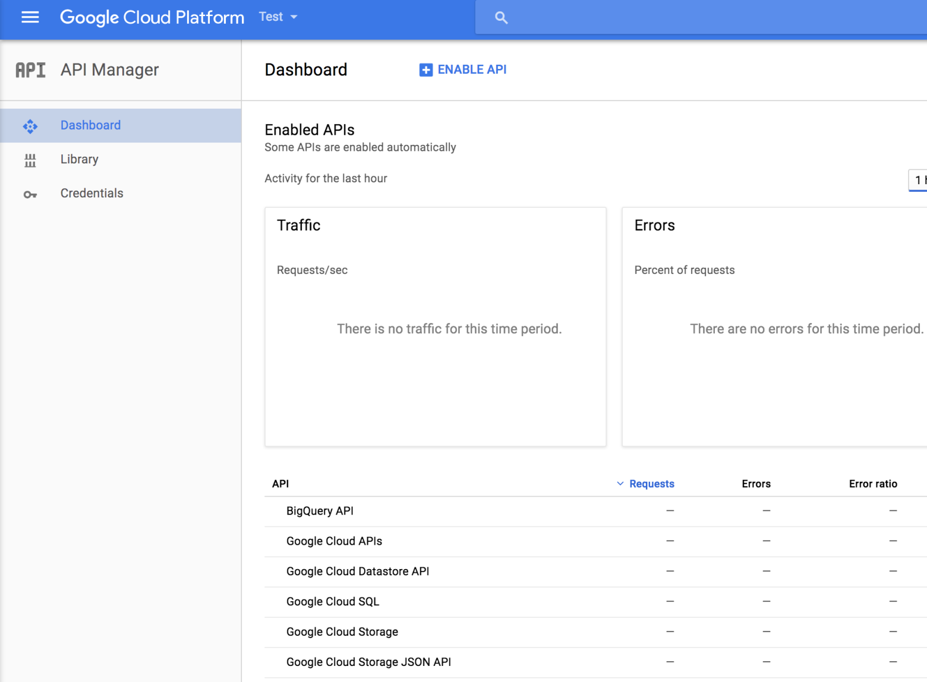Select Credentials in the sidebar
927x682 pixels.
coord(121,193)
